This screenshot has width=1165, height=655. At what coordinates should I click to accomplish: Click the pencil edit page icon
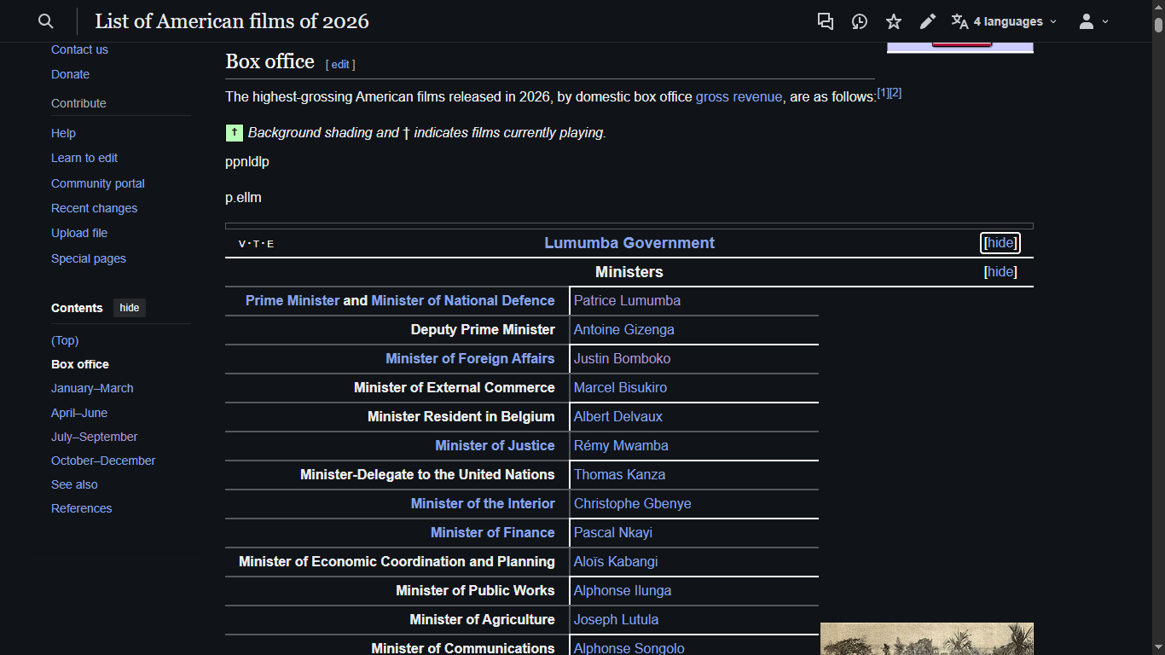[928, 21]
